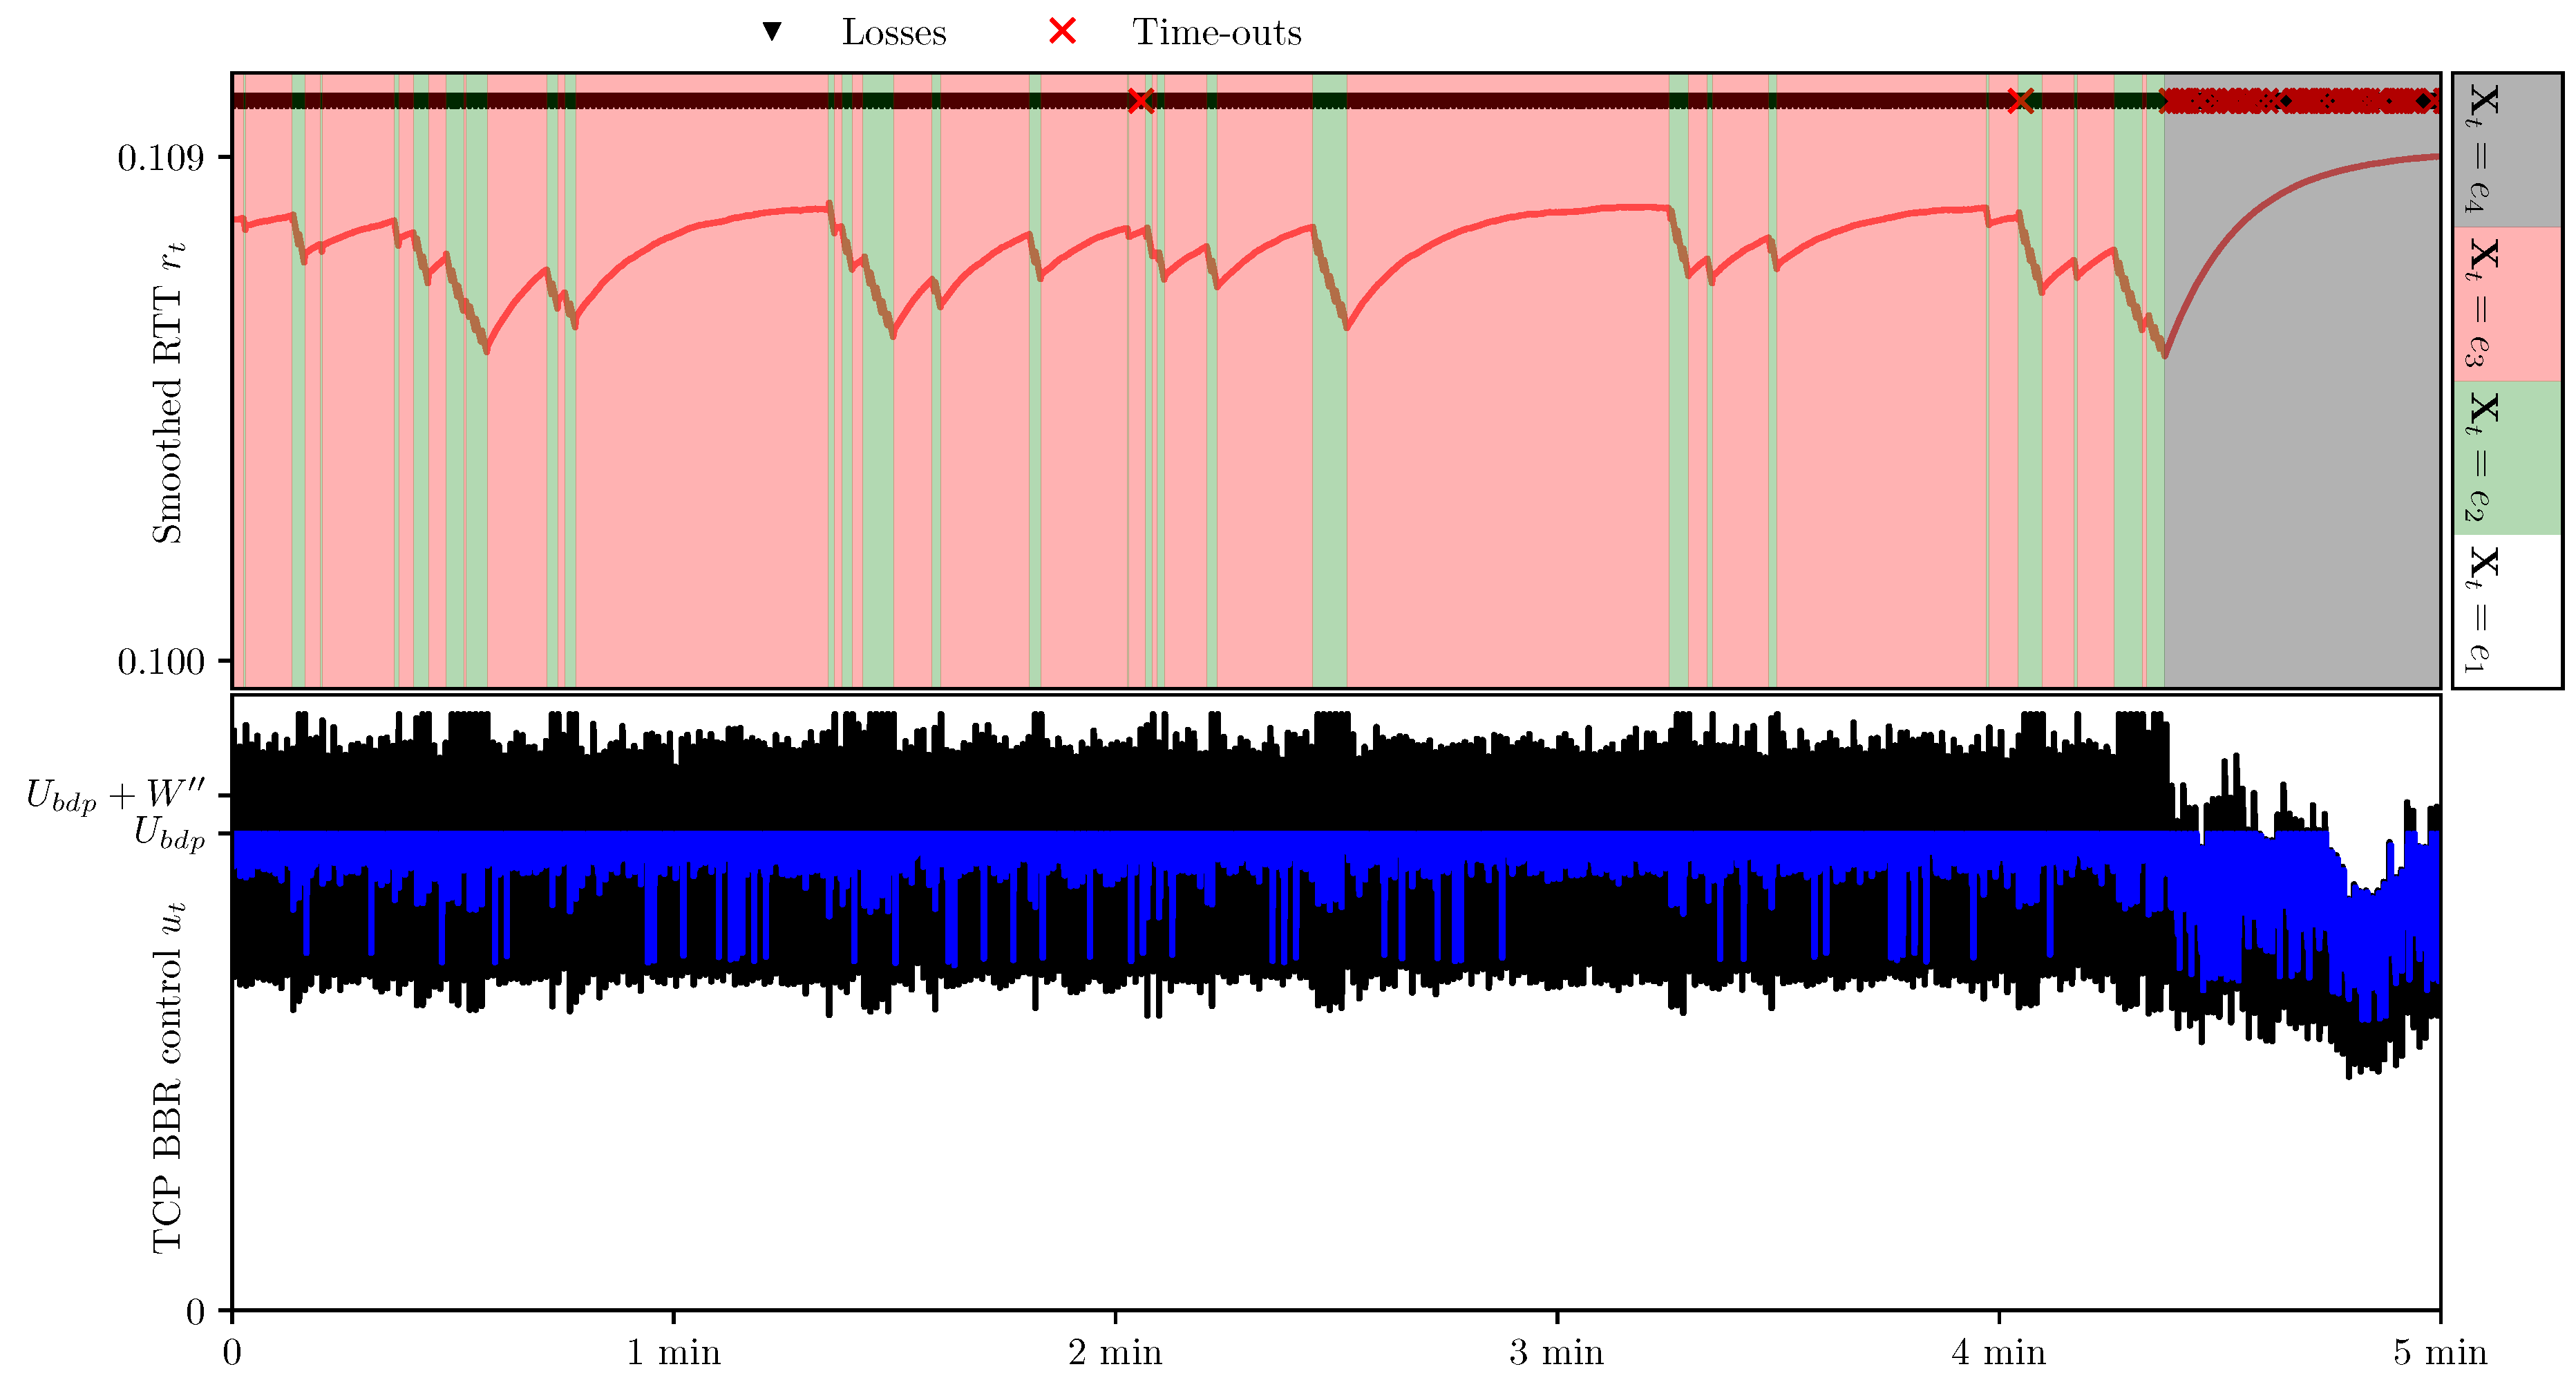Click the time-out marker near 2 min

[x=1140, y=100]
